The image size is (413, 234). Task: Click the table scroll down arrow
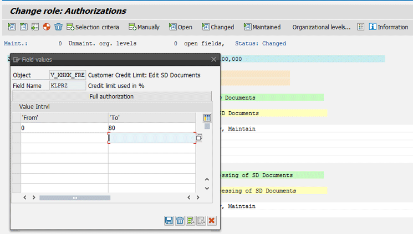(x=207, y=188)
